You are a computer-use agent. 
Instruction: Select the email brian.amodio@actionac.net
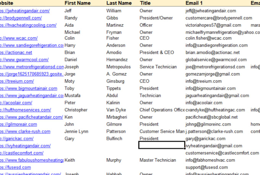click(x=213, y=53)
